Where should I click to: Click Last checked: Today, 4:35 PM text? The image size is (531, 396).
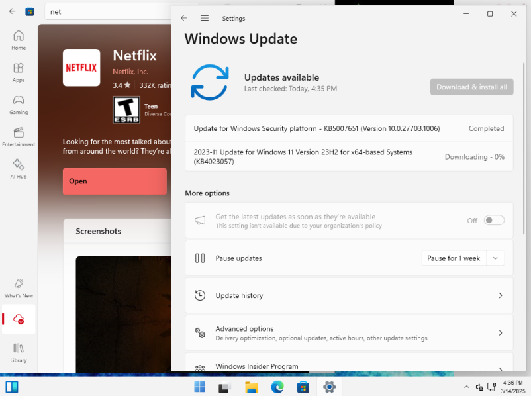pos(291,89)
